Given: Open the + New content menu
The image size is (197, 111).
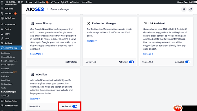Looking at the screenshot, I should 29,2.
